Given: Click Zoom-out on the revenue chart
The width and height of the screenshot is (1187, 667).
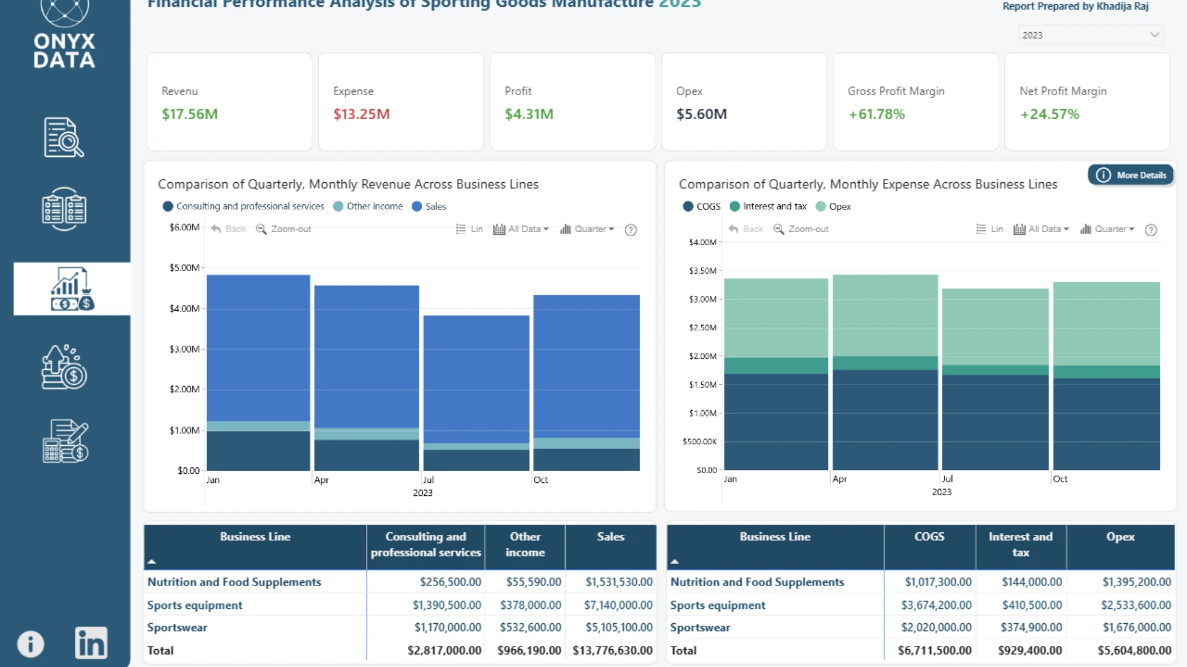Looking at the screenshot, I should [283, 229].
